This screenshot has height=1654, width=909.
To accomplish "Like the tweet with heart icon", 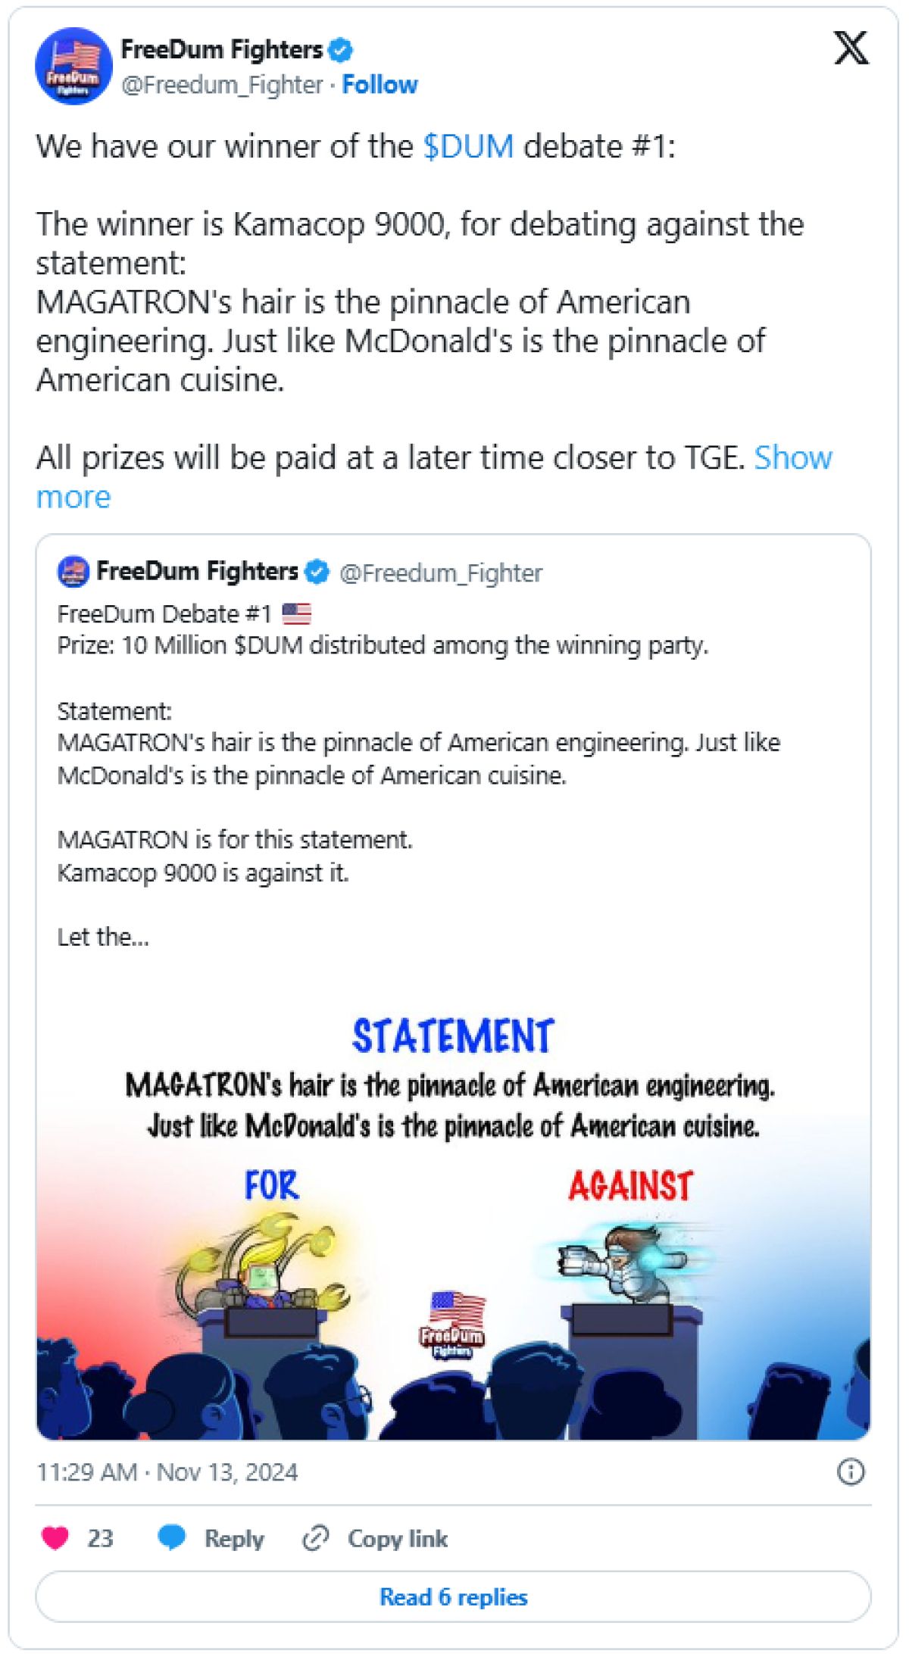I will pos(55,1538).
